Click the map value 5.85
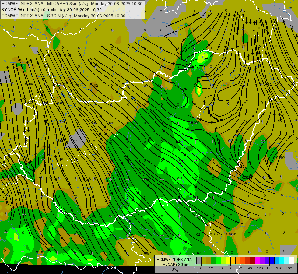Viewport: 298px width, 274px height. click(196, 197)
